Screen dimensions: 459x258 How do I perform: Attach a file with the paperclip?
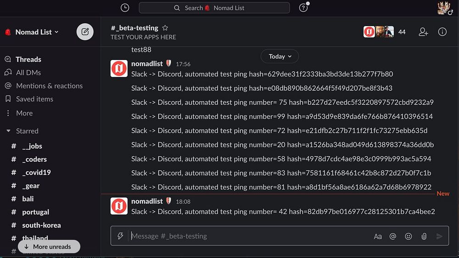pyautogui.click(x=424, y=236)
